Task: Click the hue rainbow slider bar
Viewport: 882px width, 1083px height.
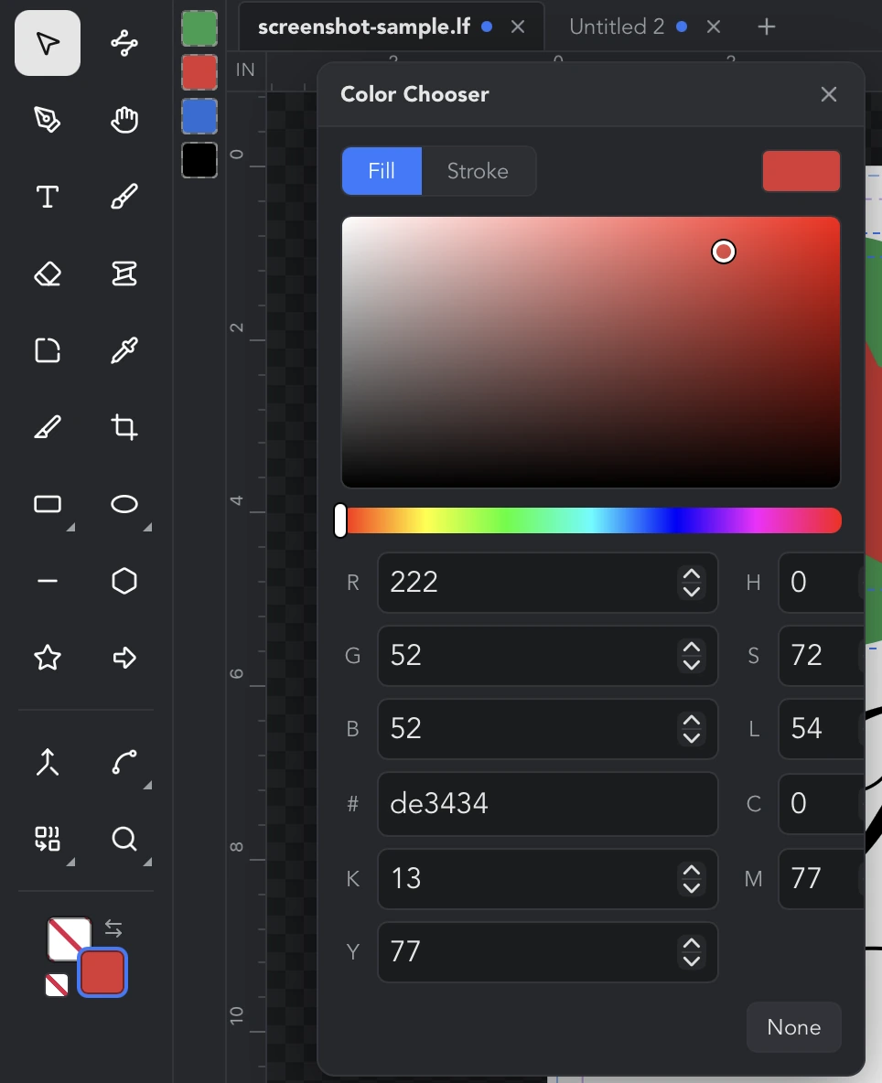Action: coord(591,520)
